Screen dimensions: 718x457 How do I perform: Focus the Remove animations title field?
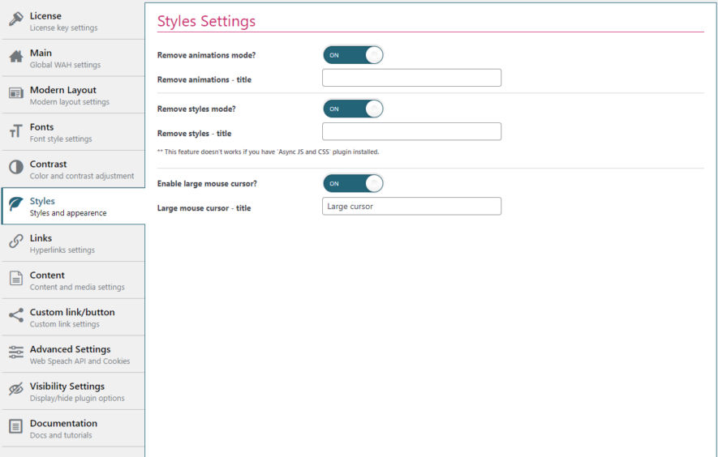[411, 78]
